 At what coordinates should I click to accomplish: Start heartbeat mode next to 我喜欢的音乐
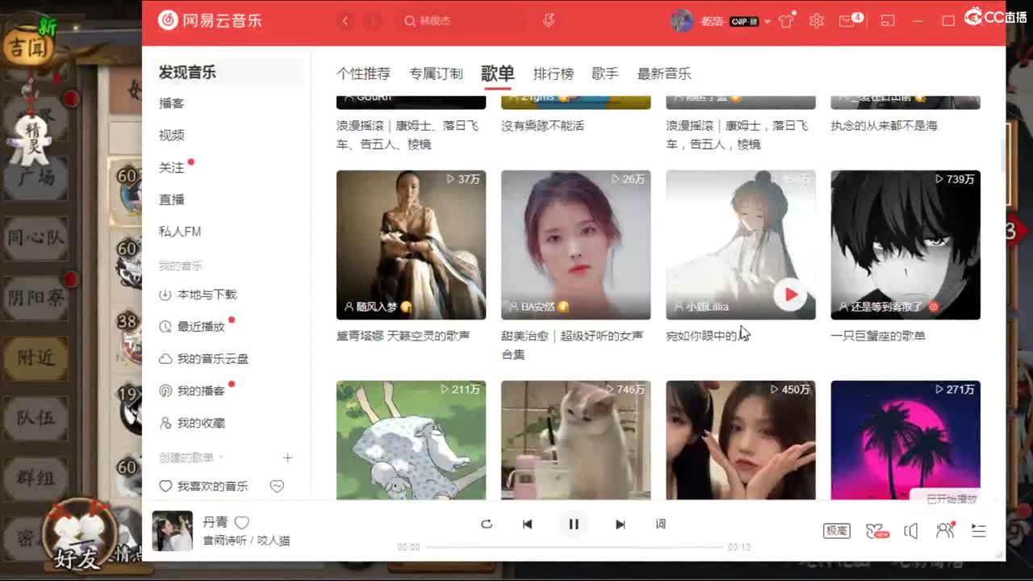[277, 486]
